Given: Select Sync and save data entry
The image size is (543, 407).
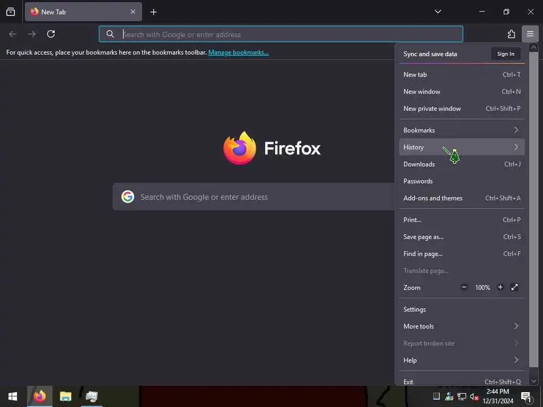Looking at the screenshot, I should click(x=430, y=54).
